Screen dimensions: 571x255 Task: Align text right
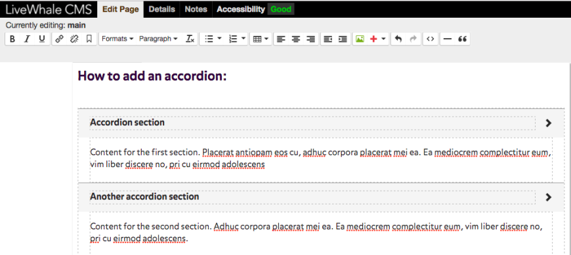[x=310, y=39]
